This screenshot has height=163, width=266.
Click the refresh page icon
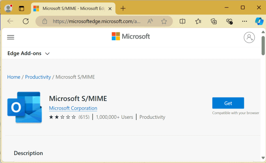click(x=26, y=21)
